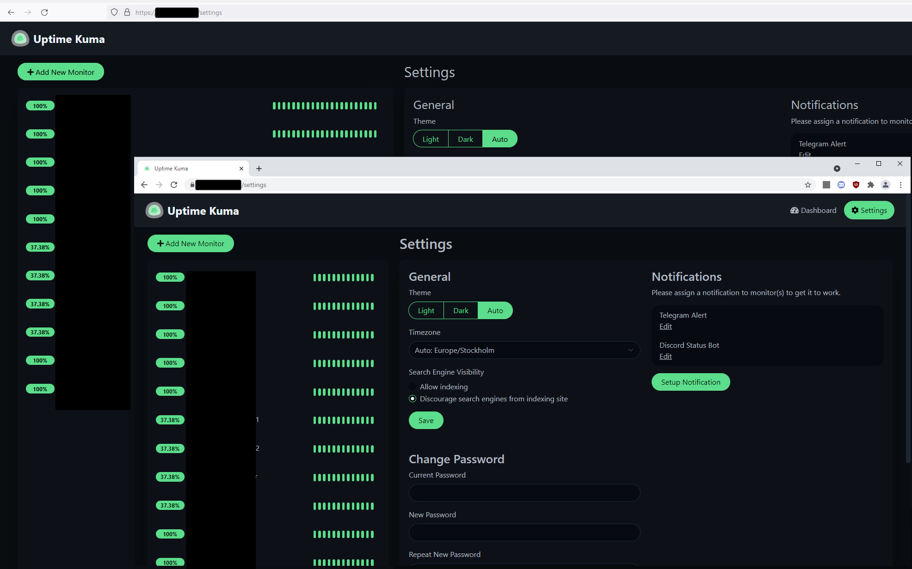
Task: Open Chrome's three-dot menu
Action: [900, 185]
